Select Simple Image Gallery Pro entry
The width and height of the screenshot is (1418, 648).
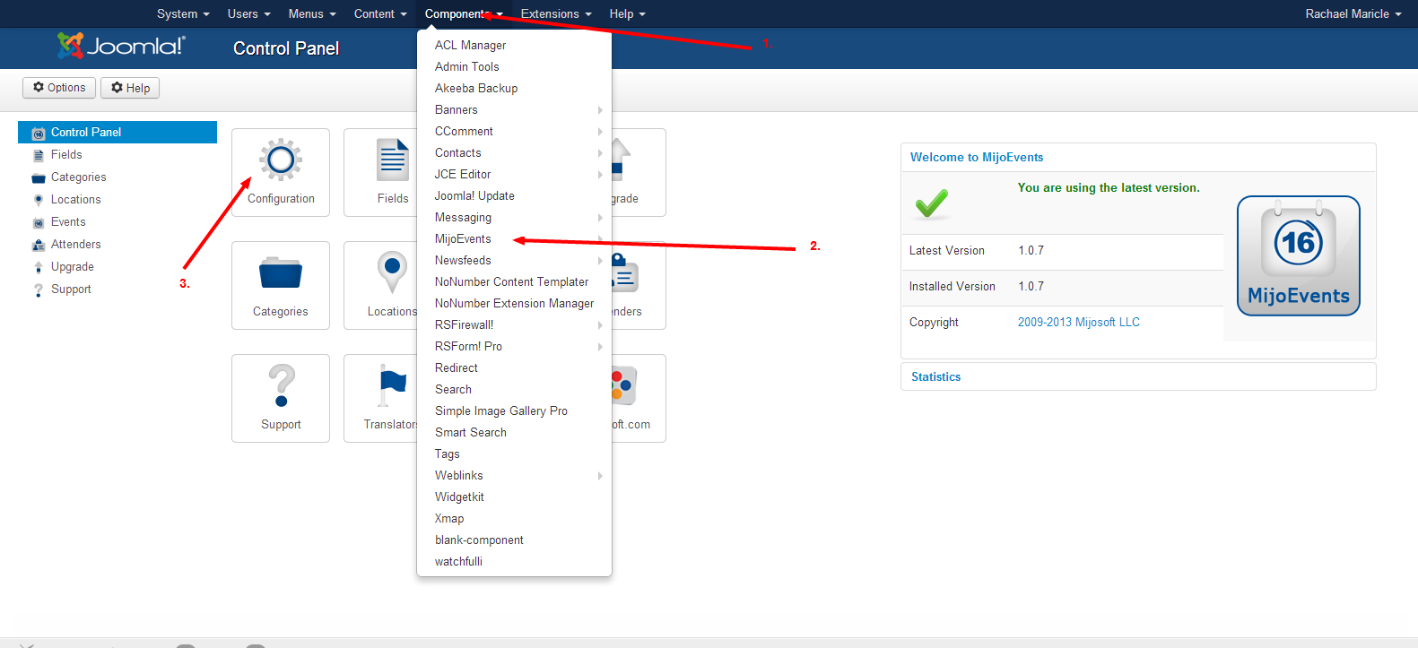(514, 411)
